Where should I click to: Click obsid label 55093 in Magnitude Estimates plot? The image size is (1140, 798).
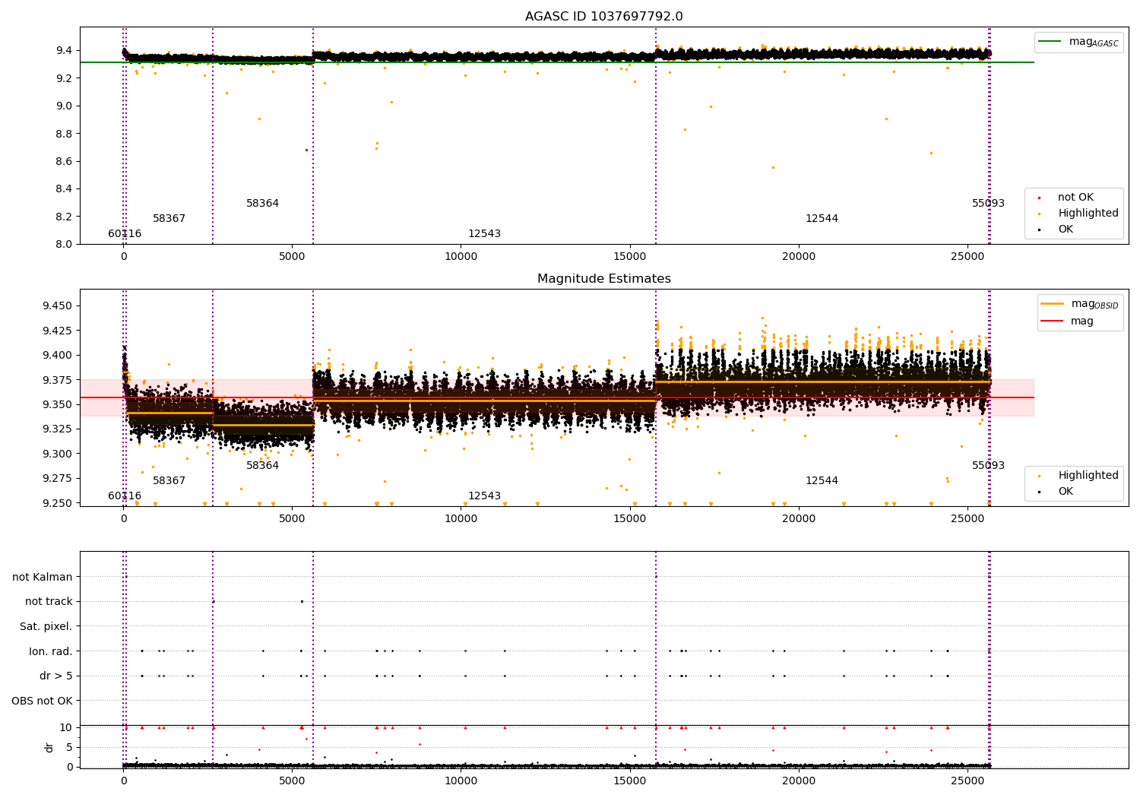coord(988,466)
